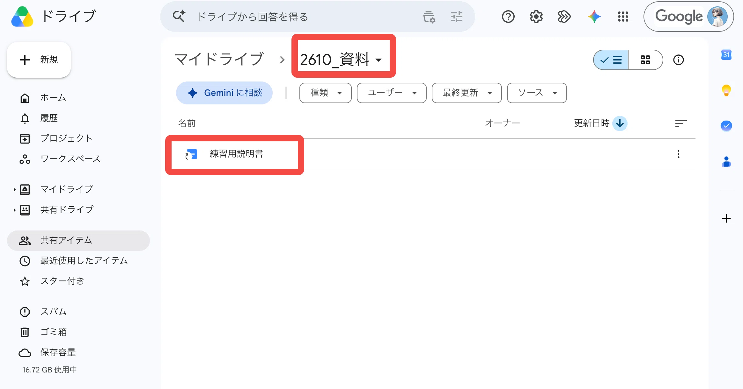Open the ソース filter dropdown
This screenshot has width=743, height=389.
537,93
